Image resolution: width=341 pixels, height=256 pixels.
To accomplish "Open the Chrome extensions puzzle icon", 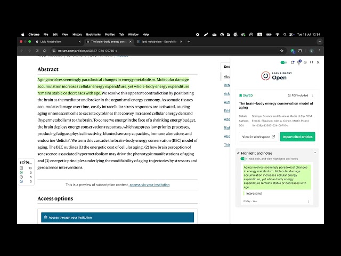I will [301, 51].
